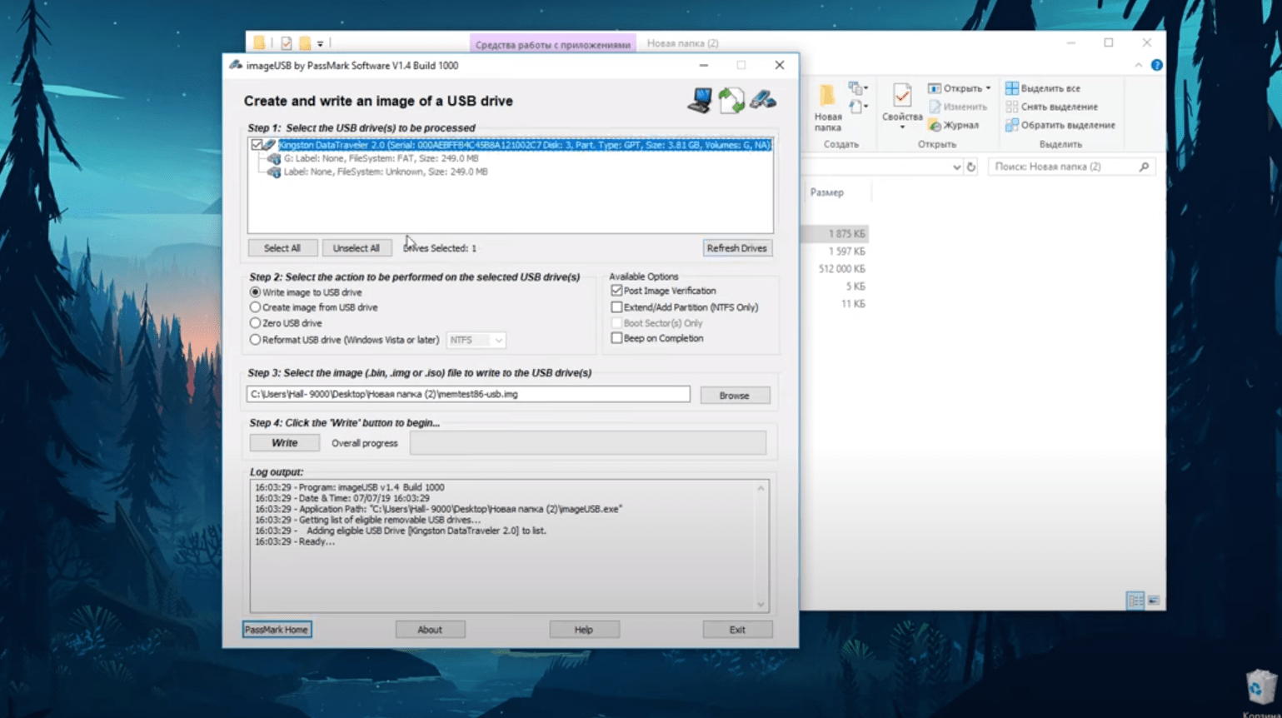Click the computer icon in imageUSB header
1282x718 pixels.
699,101
